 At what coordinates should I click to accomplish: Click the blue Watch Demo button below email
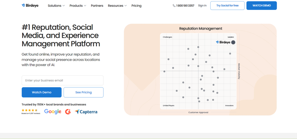41,92
